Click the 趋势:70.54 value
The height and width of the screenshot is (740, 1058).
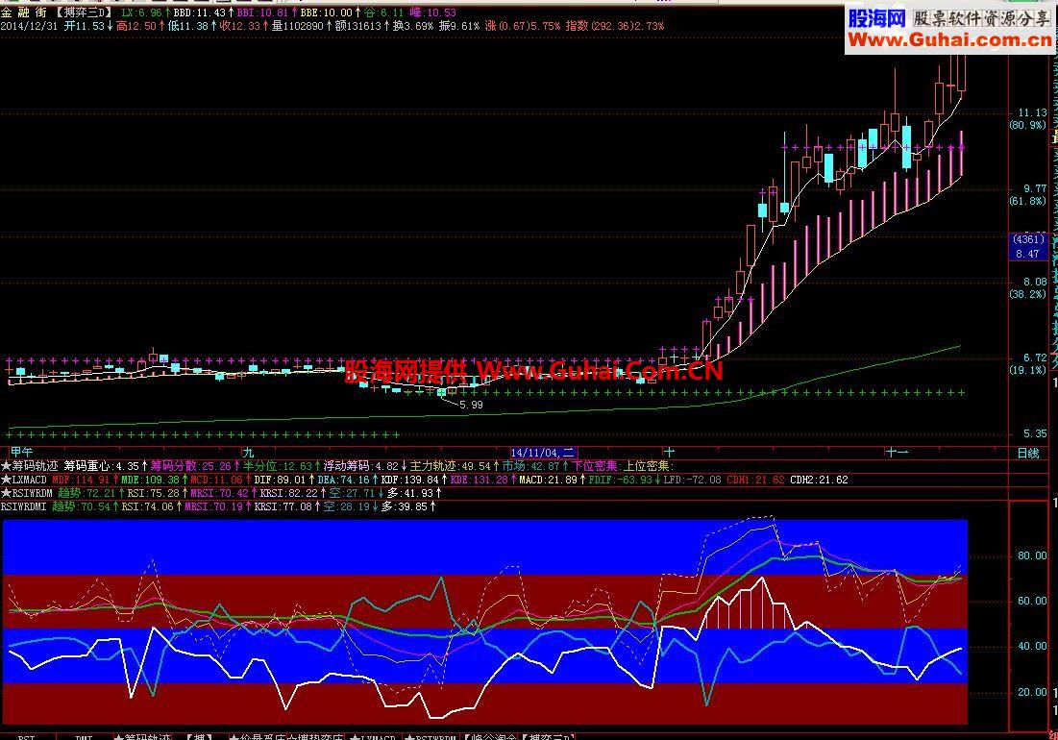pyautogui.click(x=84, y=506)
